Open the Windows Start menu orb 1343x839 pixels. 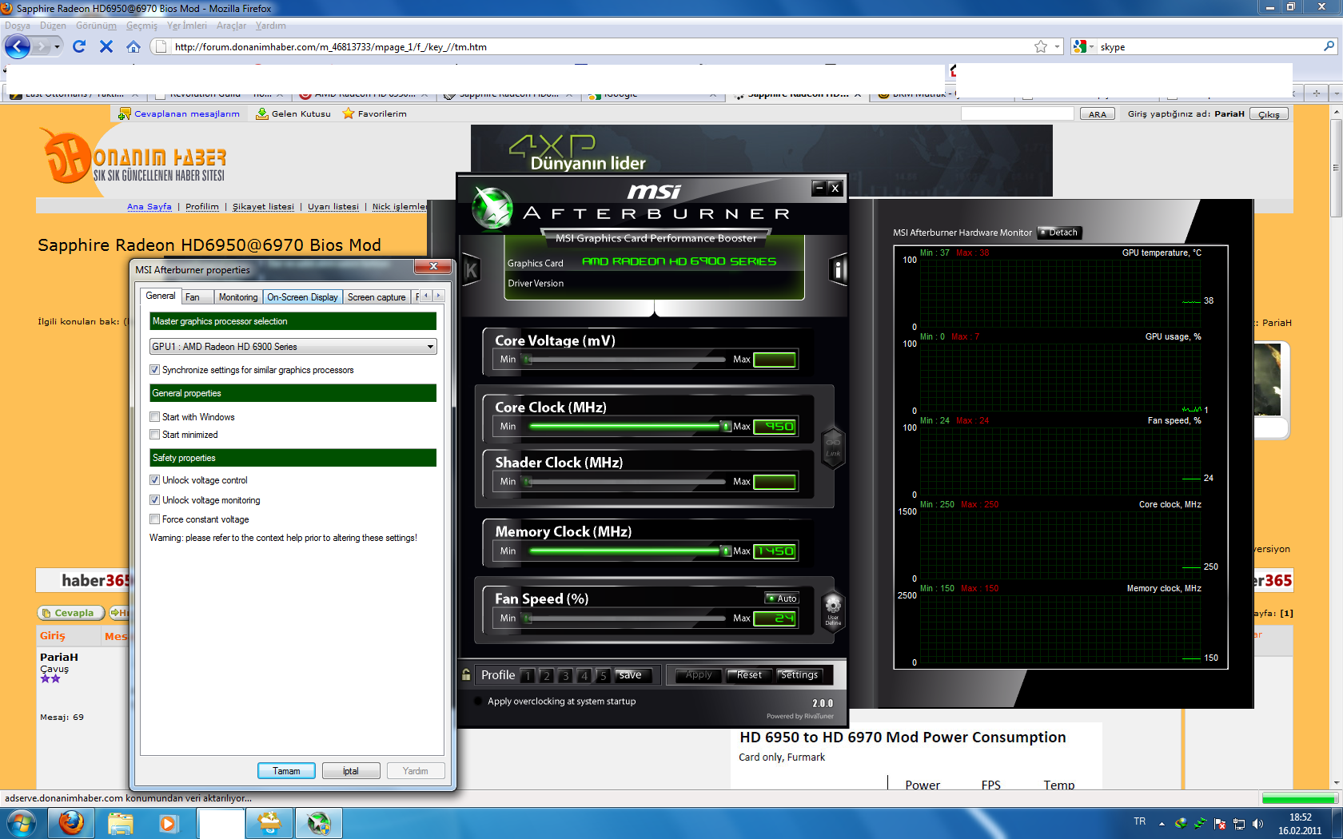21,822
